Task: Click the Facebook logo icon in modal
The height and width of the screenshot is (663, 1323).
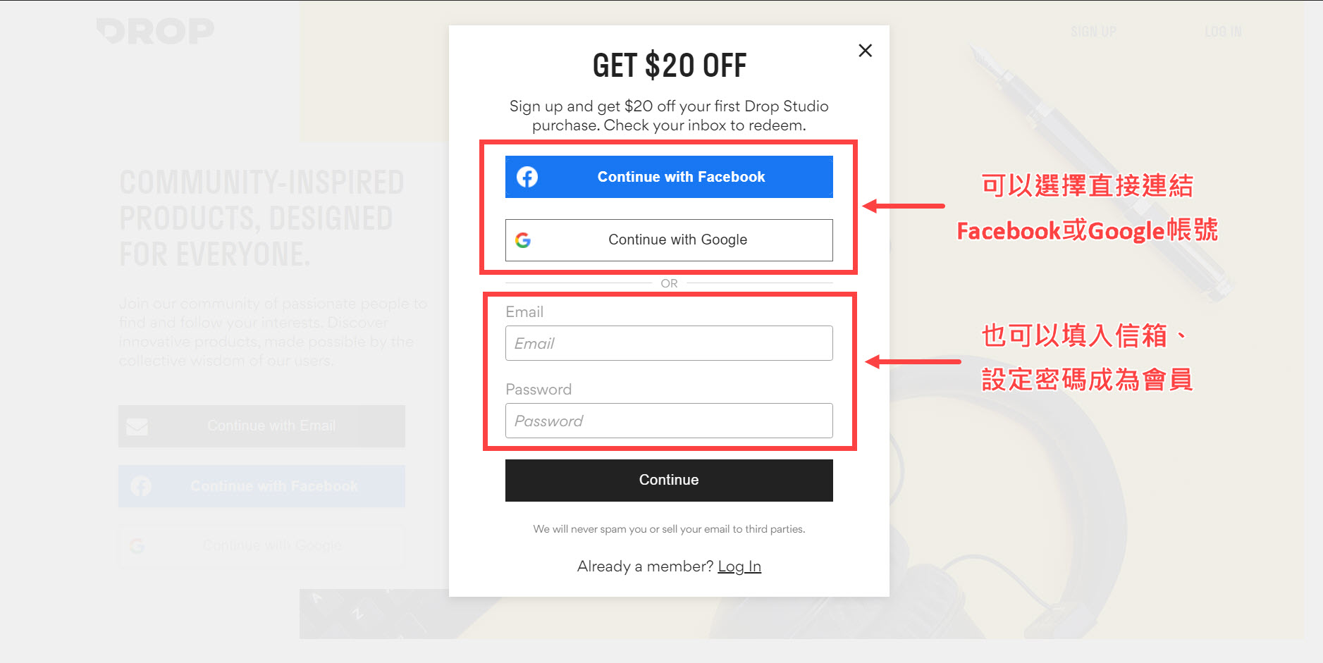Action: click(527, 177)
